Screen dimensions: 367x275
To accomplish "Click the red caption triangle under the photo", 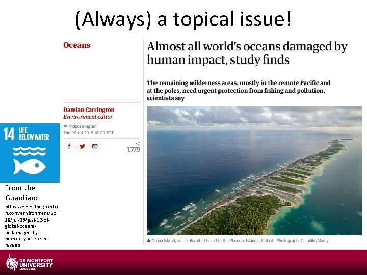I will tap(148, 240).
